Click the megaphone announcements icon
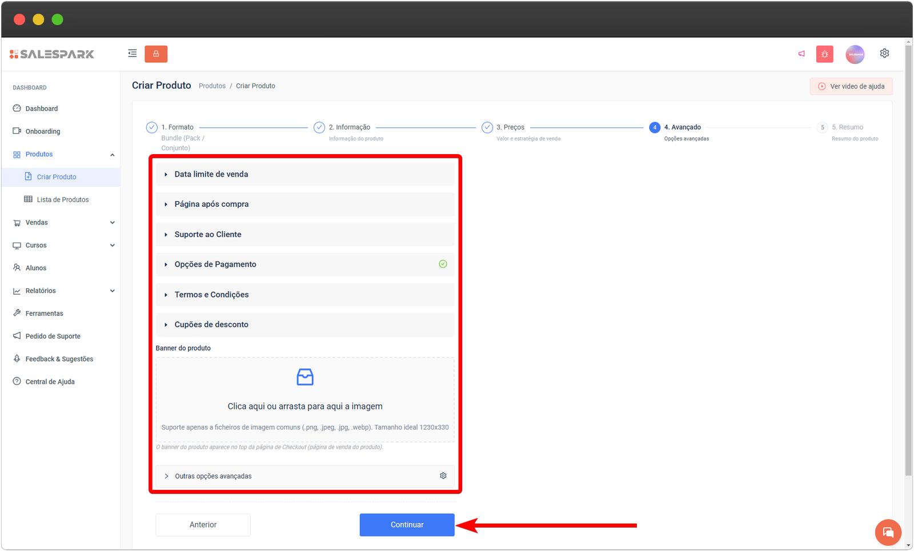The image size is (914, 551). (801, 54)
